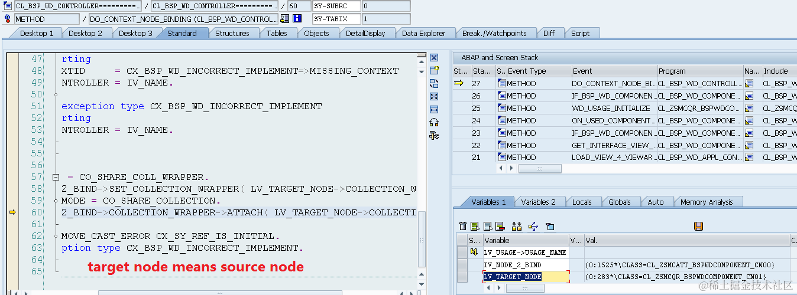Open the Desktop 3 tab
797x295 pixels.
(135, 33)
